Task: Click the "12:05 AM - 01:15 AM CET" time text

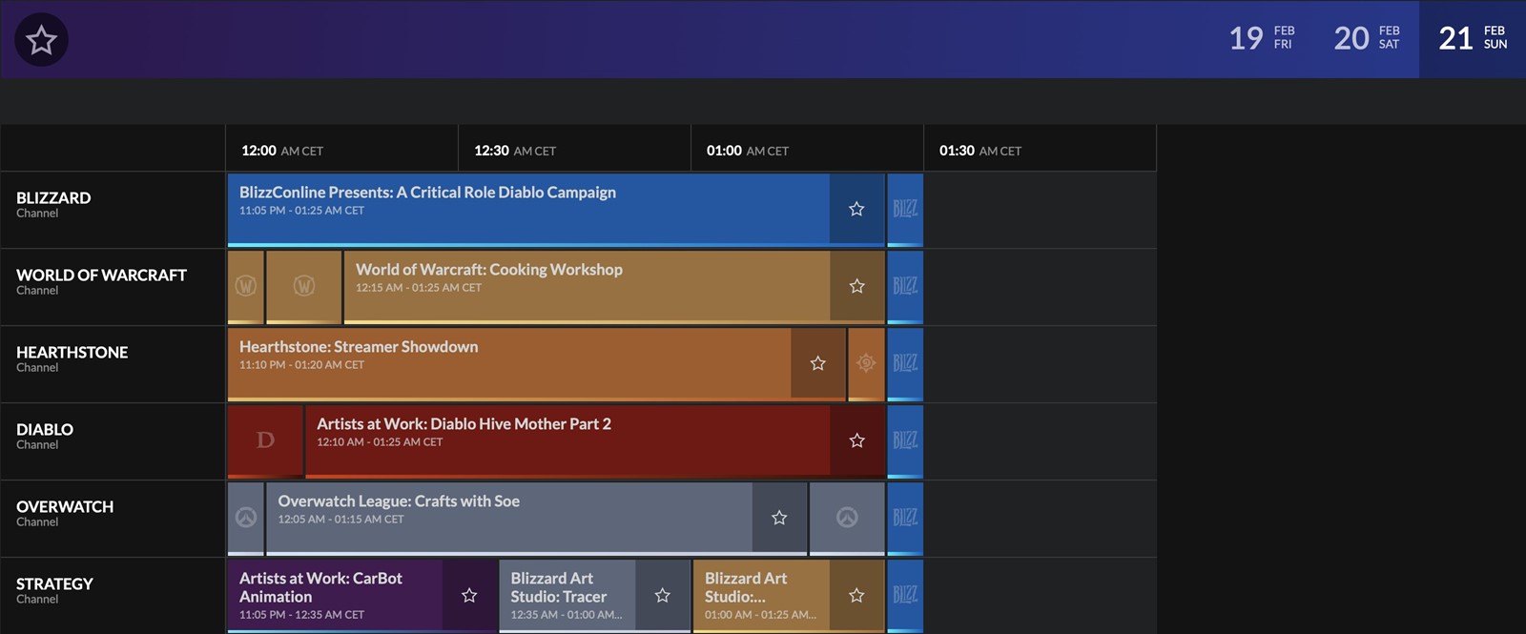Action: [340, 520]
